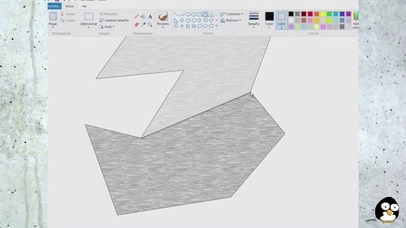The image size is (406, 228).
Task: Choose the Diamond shape
Action: 182,20
